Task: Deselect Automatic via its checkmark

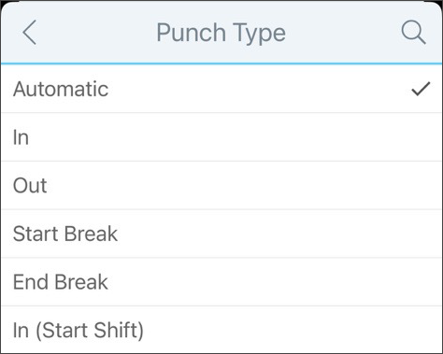Action: pos(421,89)
